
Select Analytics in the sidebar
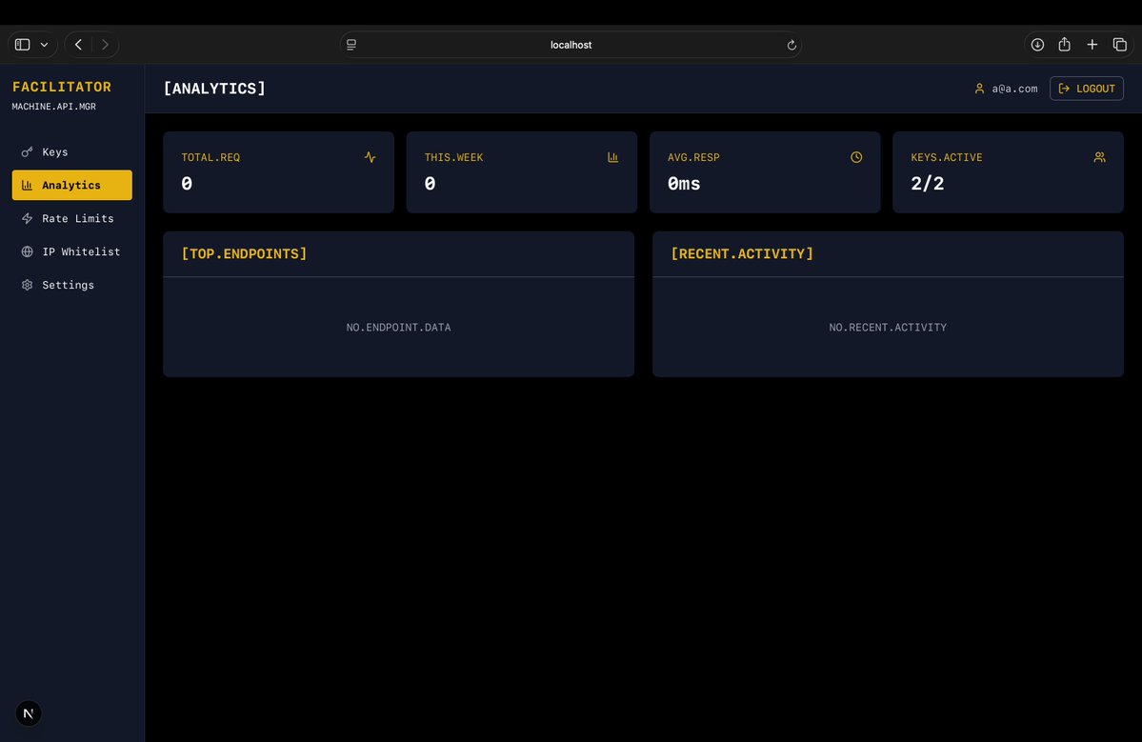click(x=71, y=185)
